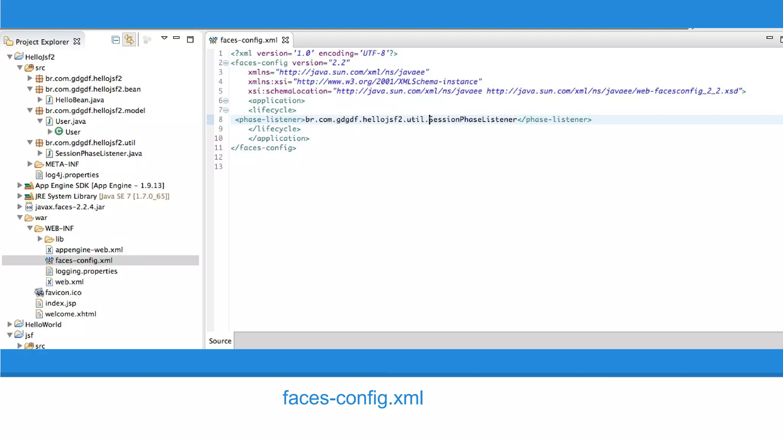Click the HelloWorld project icon
The width and height of the screenshot is (783, 440).
[19, 324]
